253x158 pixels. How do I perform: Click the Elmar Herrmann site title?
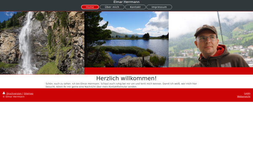pos(126,2)
